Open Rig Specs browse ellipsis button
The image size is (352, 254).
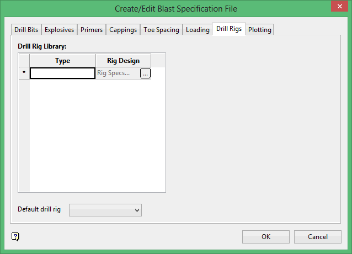coord(145,73)
